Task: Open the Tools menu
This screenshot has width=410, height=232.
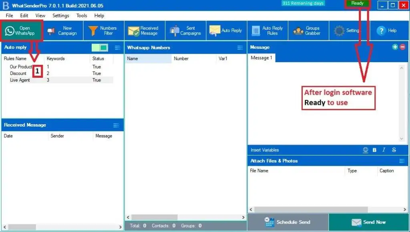Action: click(82, 16)
